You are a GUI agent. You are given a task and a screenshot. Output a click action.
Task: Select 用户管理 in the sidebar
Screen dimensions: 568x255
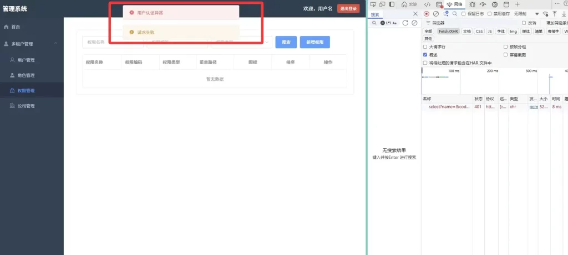[x=26, y=59]
